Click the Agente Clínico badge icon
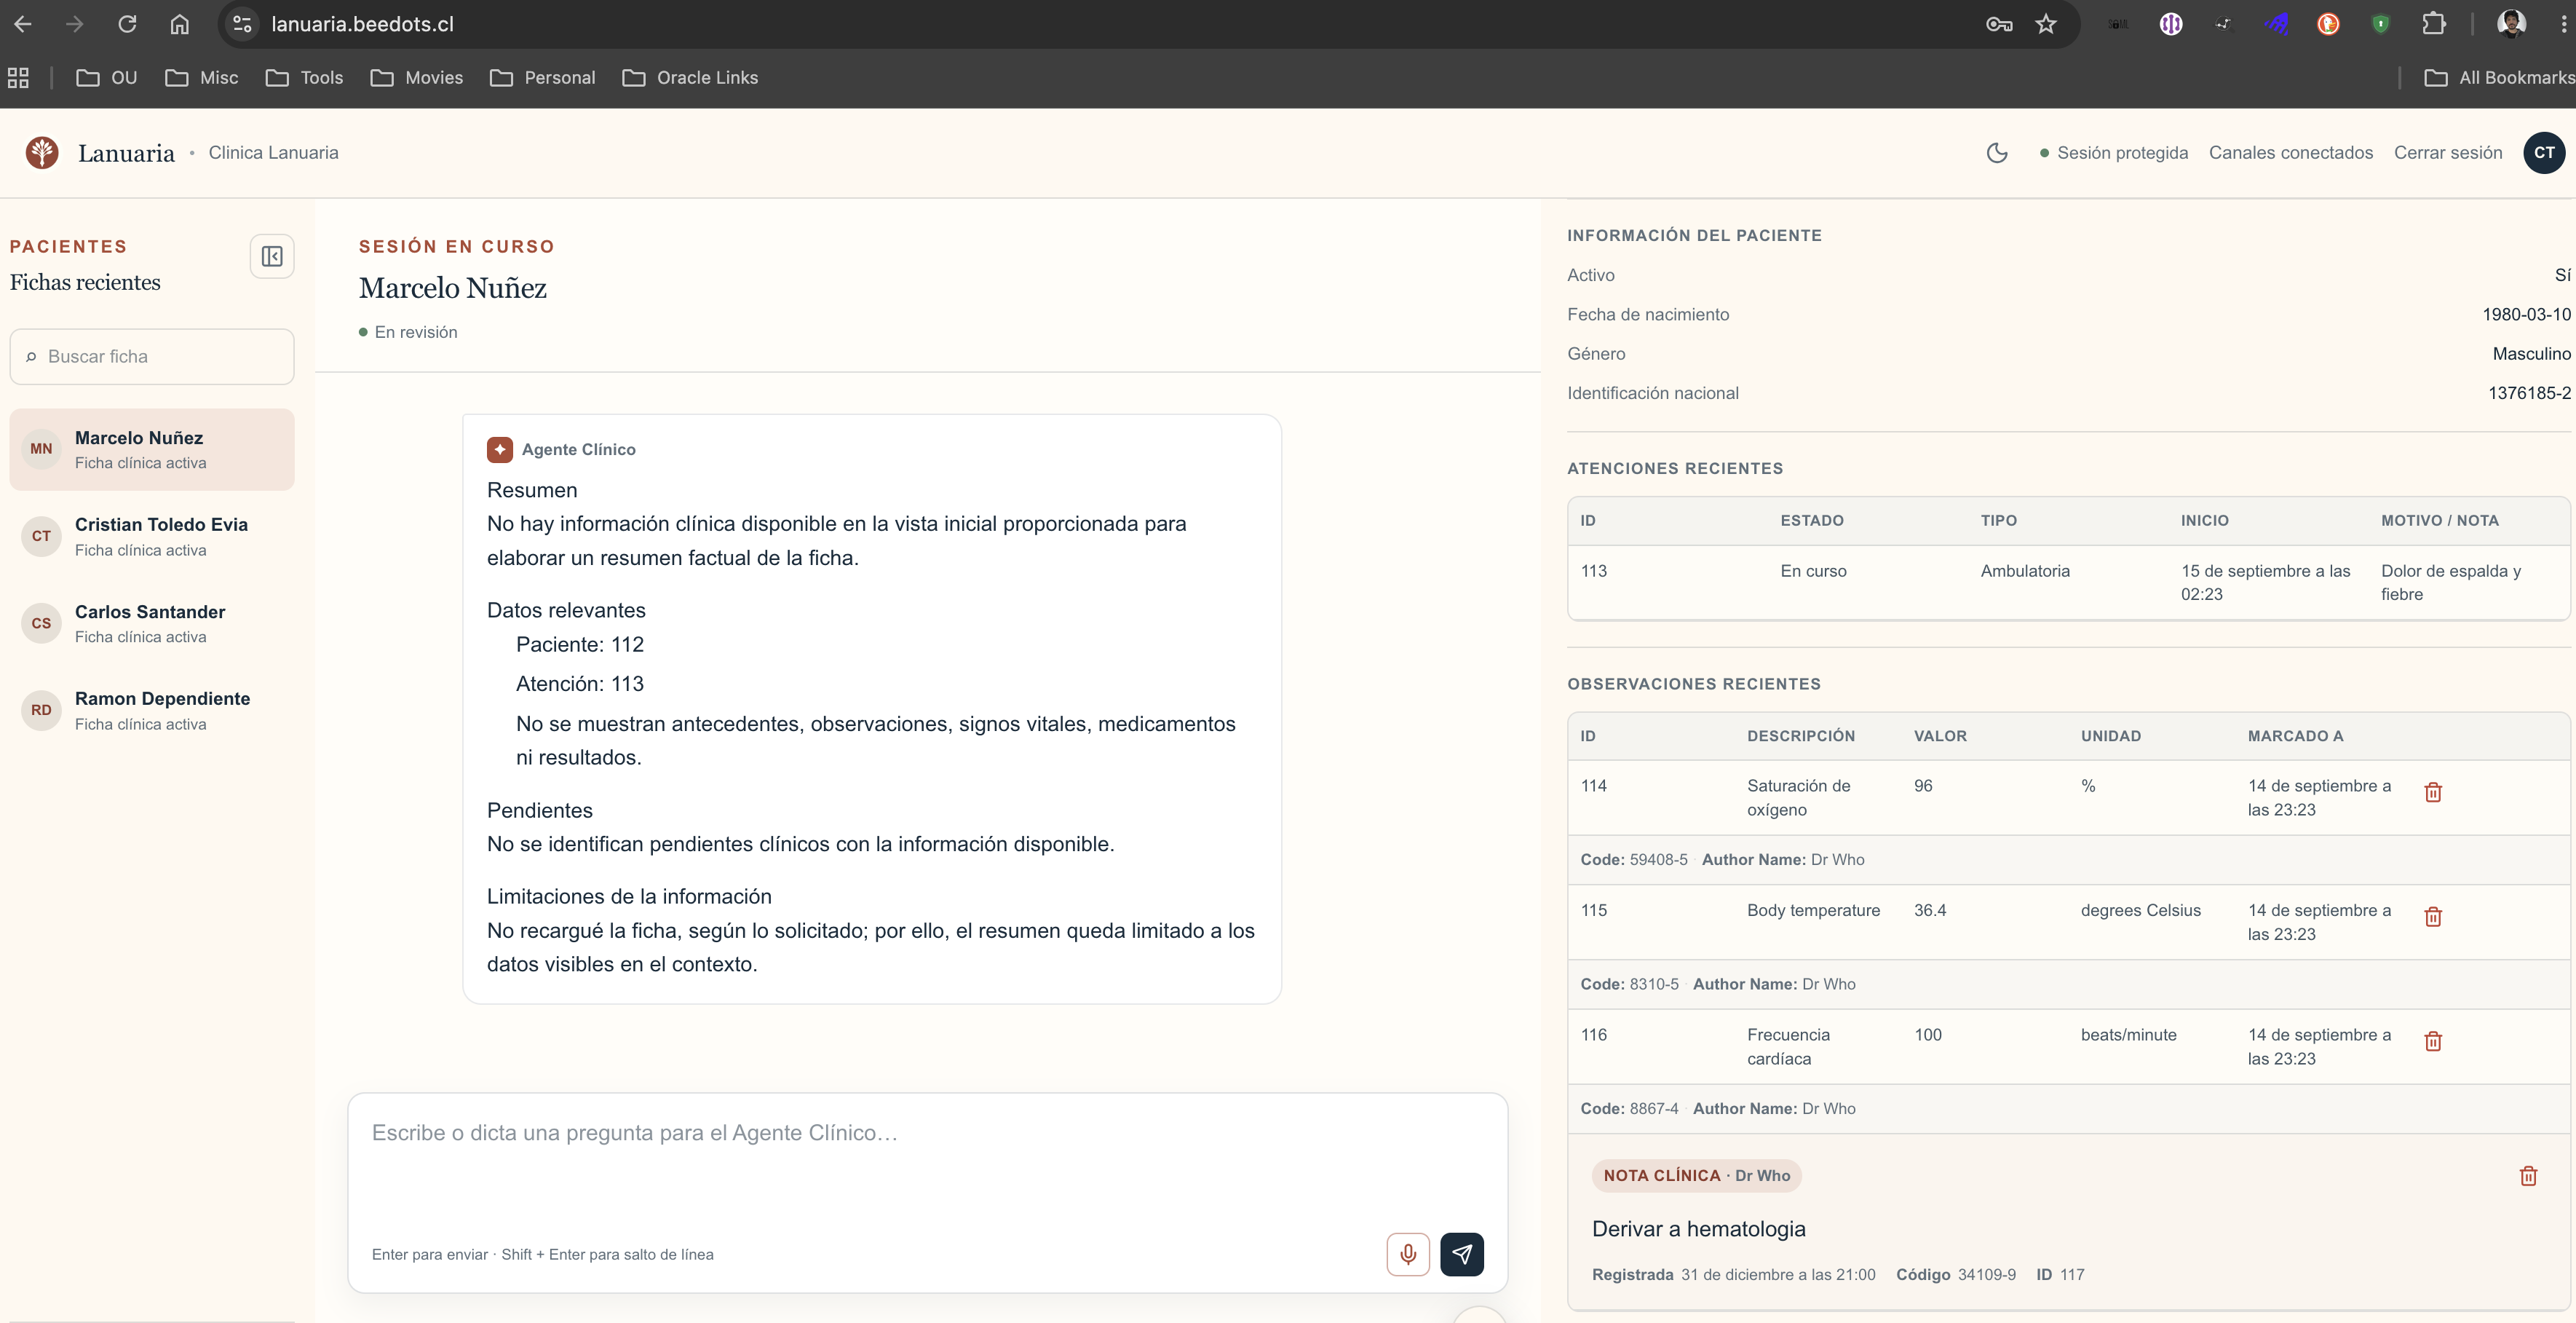 tap(500, 450)
